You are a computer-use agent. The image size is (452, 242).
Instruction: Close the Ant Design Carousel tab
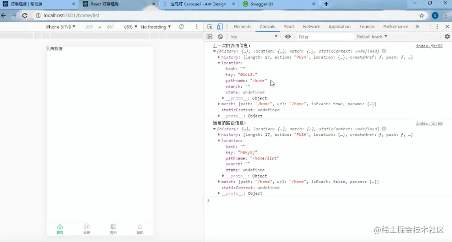233,4
